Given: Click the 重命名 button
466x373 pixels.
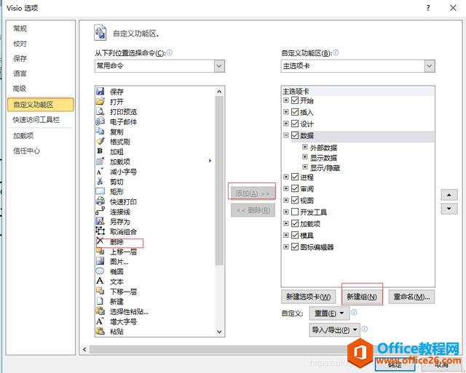Looking at the screenshot, I should pyautogui.click(x=411, y=297).
